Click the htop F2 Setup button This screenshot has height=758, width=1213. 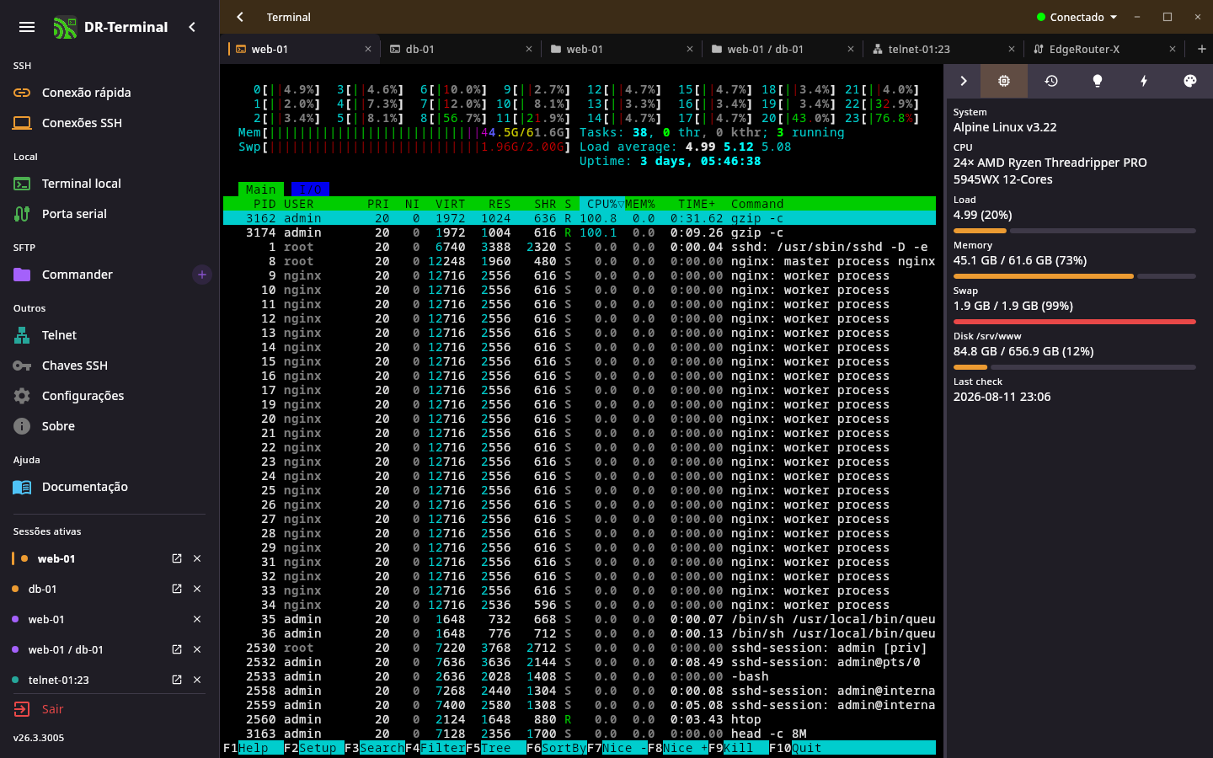(x=314, y=748)
